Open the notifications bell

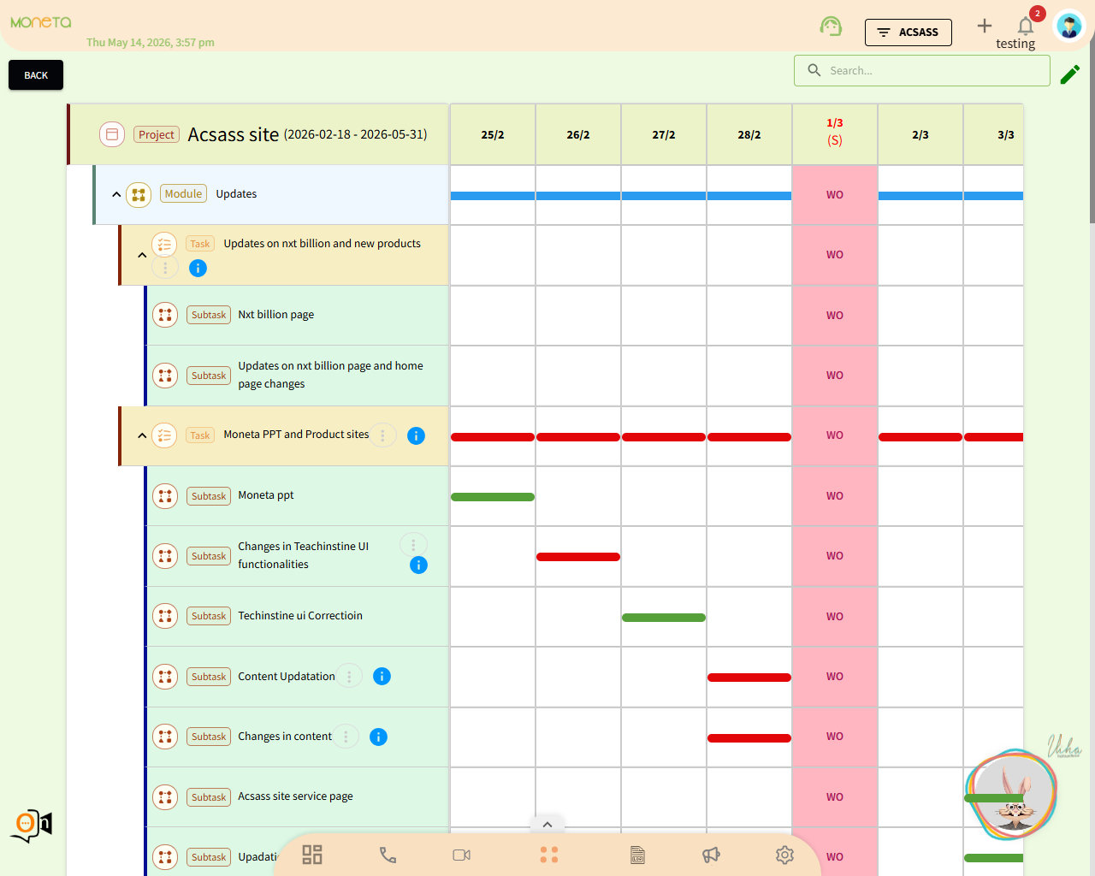1026,26
